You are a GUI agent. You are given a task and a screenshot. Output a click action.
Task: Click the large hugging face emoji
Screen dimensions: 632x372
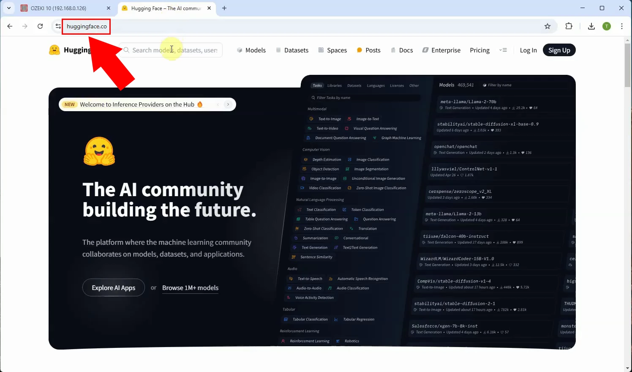(x=99, y=151)
